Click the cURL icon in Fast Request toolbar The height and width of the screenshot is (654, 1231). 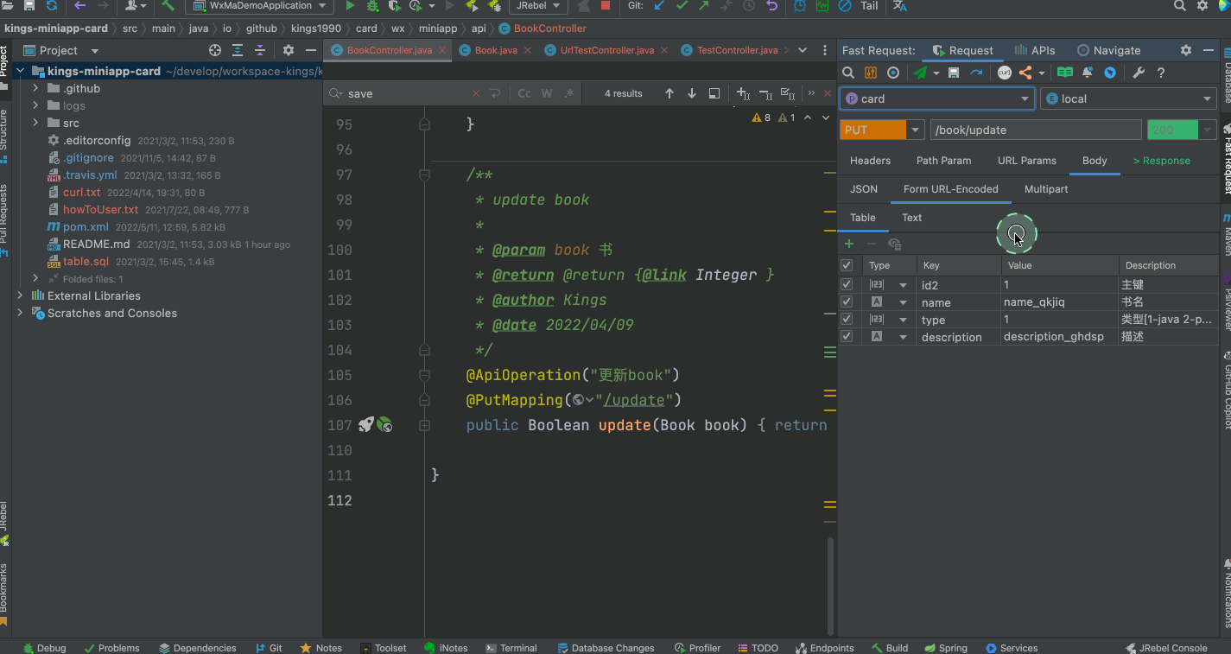(x=1004, y=73)
